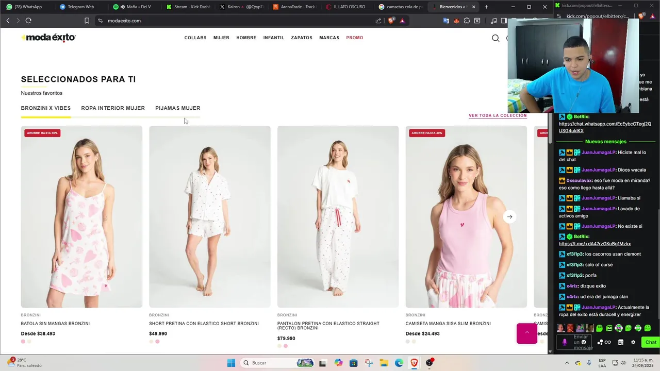This screenshot has height=371, width=660.
Task: Open Microsoft Edge from taskbar
Action: 399,363
